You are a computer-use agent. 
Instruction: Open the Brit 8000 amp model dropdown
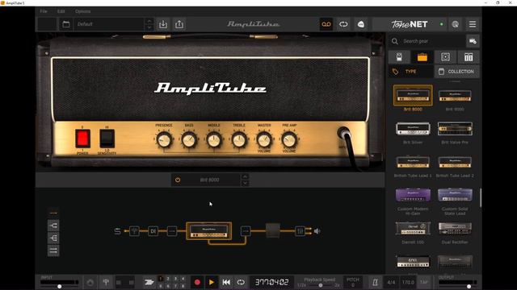click(x=209, y=180)
